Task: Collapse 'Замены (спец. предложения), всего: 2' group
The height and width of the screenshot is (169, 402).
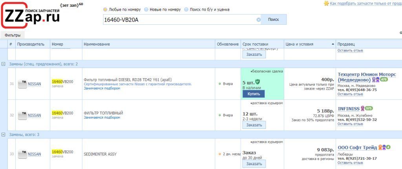Action: coord(4,64)
